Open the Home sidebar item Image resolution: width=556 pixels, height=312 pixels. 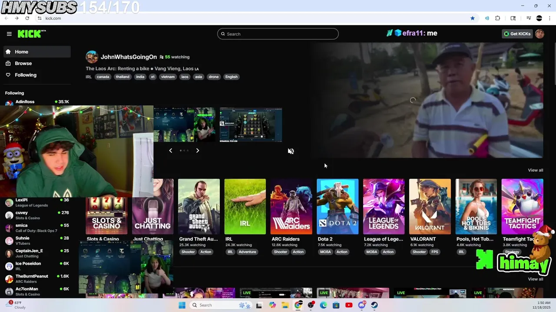(37, 52)
